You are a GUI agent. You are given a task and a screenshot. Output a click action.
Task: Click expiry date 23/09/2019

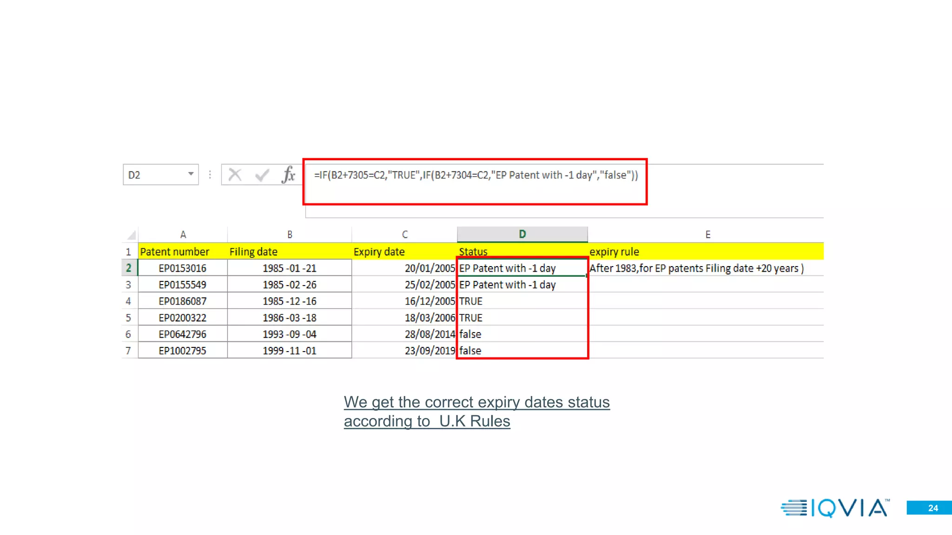coord(404,351)
